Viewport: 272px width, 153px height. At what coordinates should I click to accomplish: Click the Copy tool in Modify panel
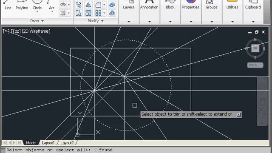point(78,5)
